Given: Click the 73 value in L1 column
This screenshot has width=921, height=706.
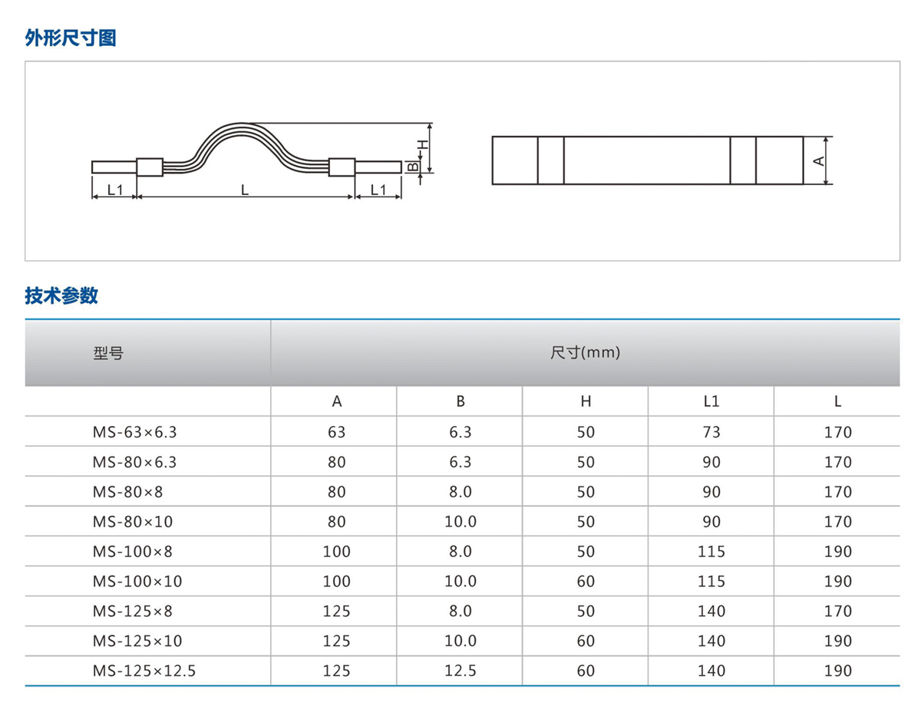Looking at the screenshot, I should pyautogui.click(x=711, y=432).
